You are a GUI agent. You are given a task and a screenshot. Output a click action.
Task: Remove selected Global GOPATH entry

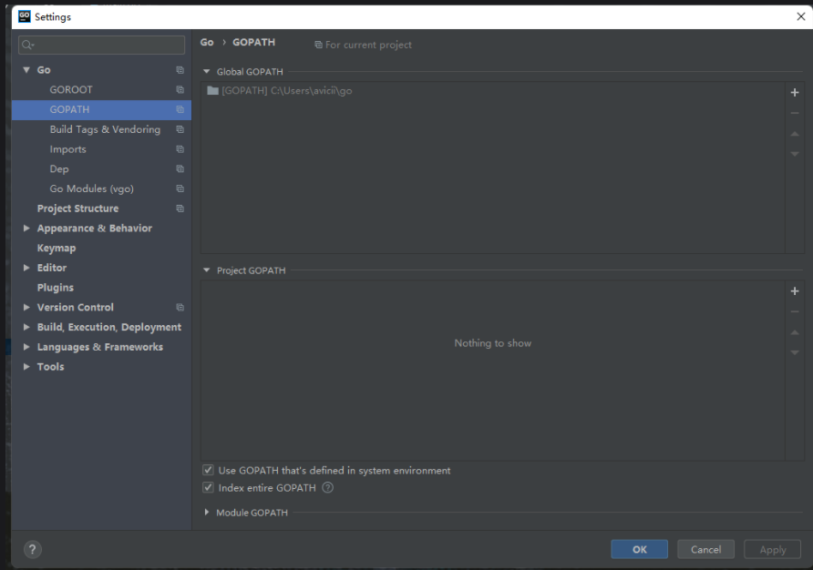click(795, 113)
